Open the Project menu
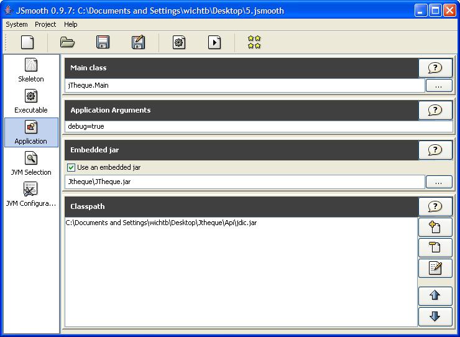Viewport: 460px width, 337px height. [45, 24]
